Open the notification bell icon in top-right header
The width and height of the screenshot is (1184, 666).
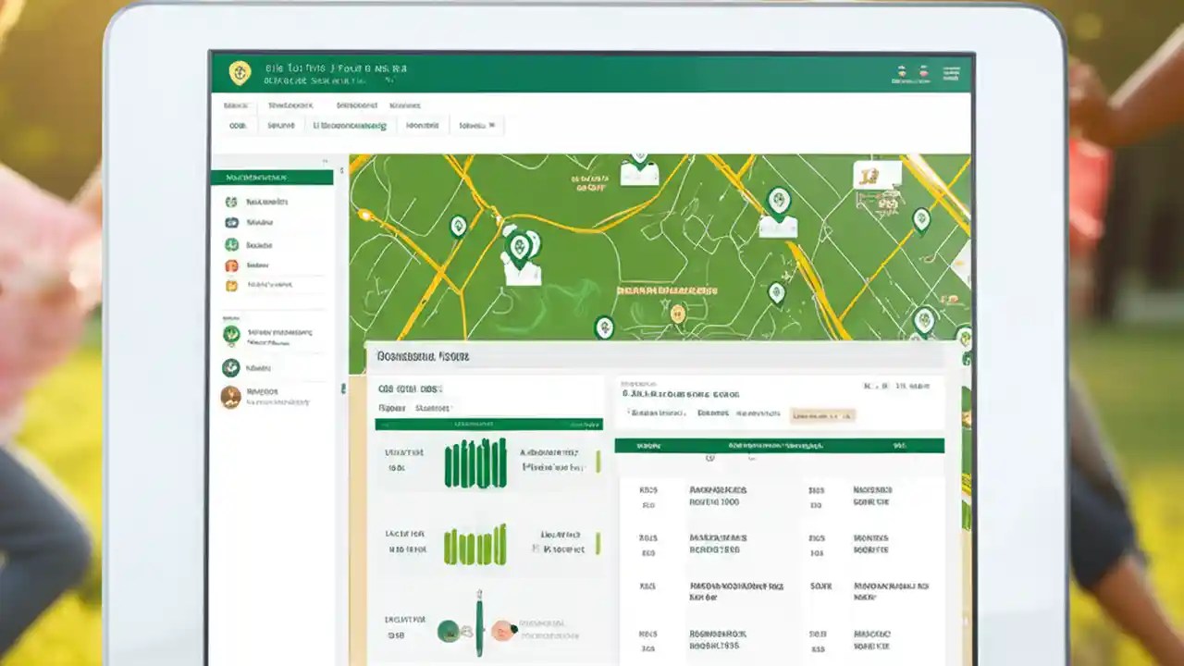[921, 72]
